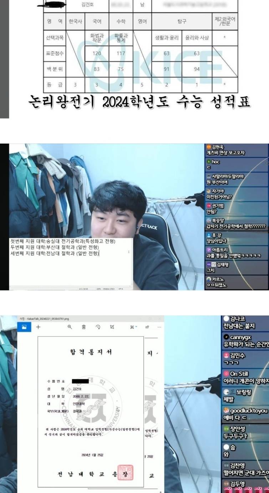
Task: Click the 수학 column header in score table
Action: coord(121,21)
